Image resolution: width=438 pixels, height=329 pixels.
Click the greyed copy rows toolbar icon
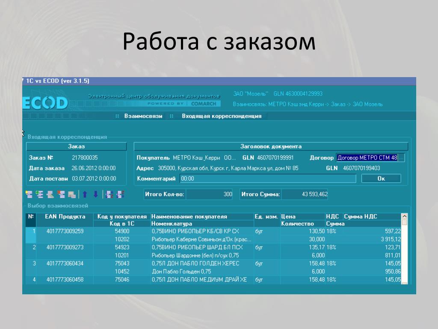(x=72, y=194)
